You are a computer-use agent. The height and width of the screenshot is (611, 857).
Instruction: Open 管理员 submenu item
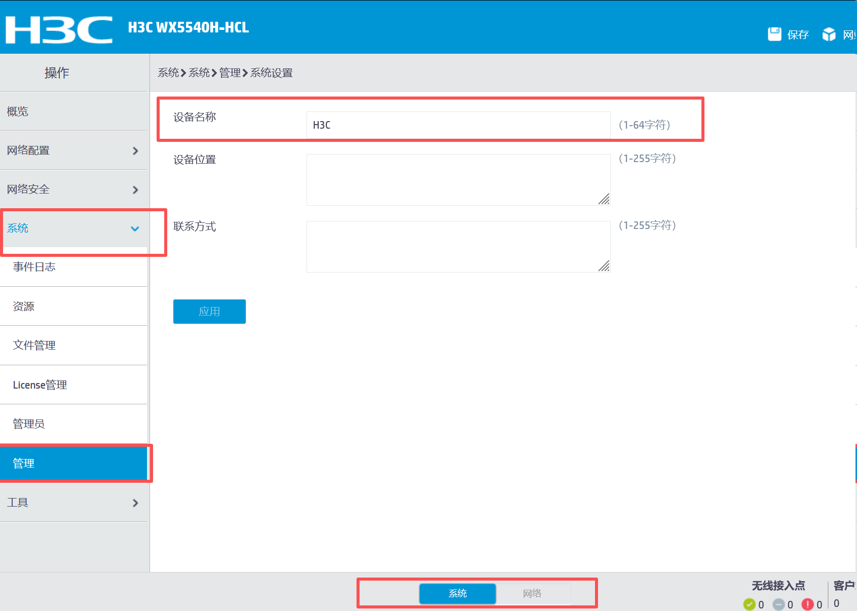click(73, 424)
